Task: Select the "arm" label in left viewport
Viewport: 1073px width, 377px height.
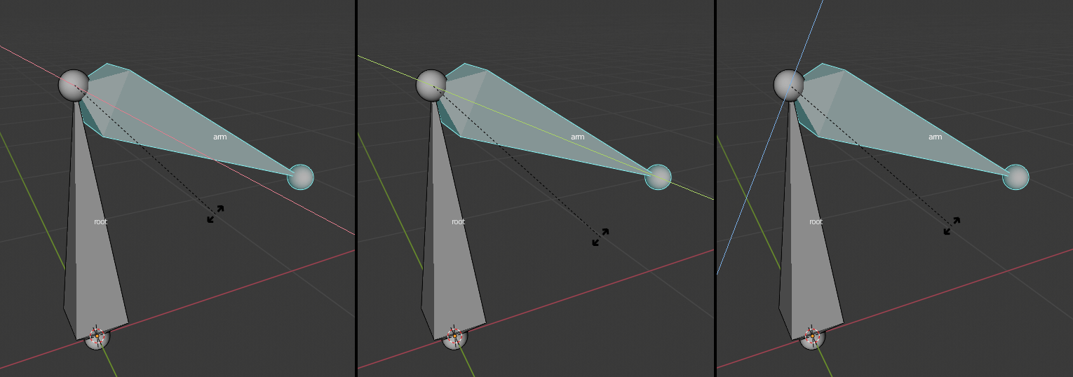Action: 220,137
